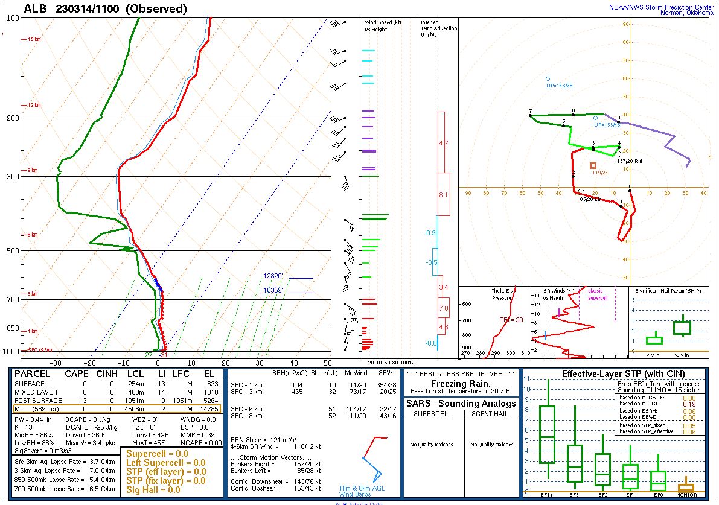Viewport: 719px width, 505px height.
Task: Select the SFC - 1 km shear row
Action: [314, 385]
